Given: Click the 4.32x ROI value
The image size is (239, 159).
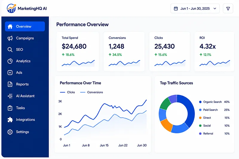Looking at the screenshot, I should click(x=208, y=46).
